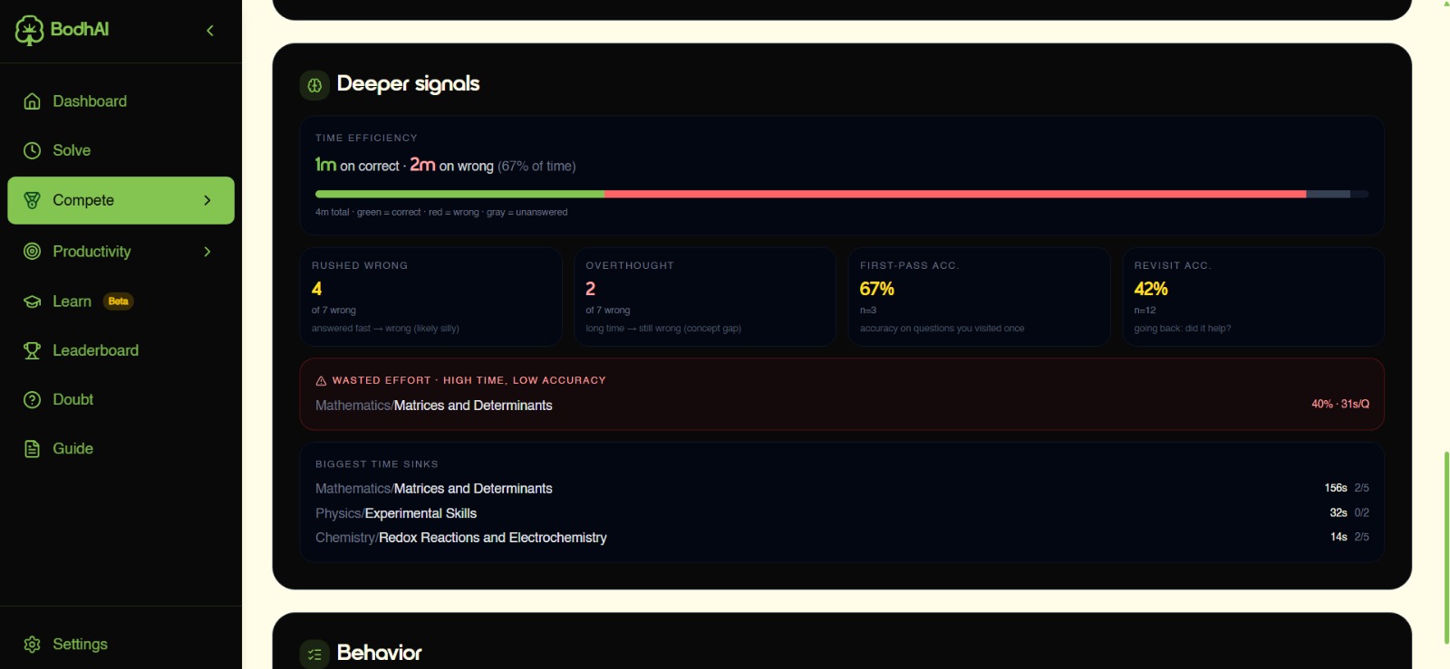Click the time bar legend text
The image size is (1450, 669).
pyautogui.click(x=441, y=212)
